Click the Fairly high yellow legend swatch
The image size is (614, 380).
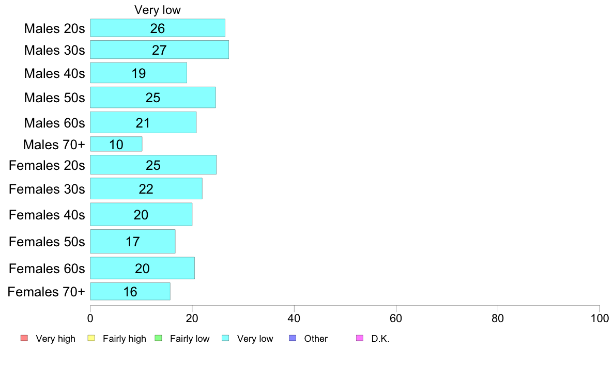click(x=91, y=338)
